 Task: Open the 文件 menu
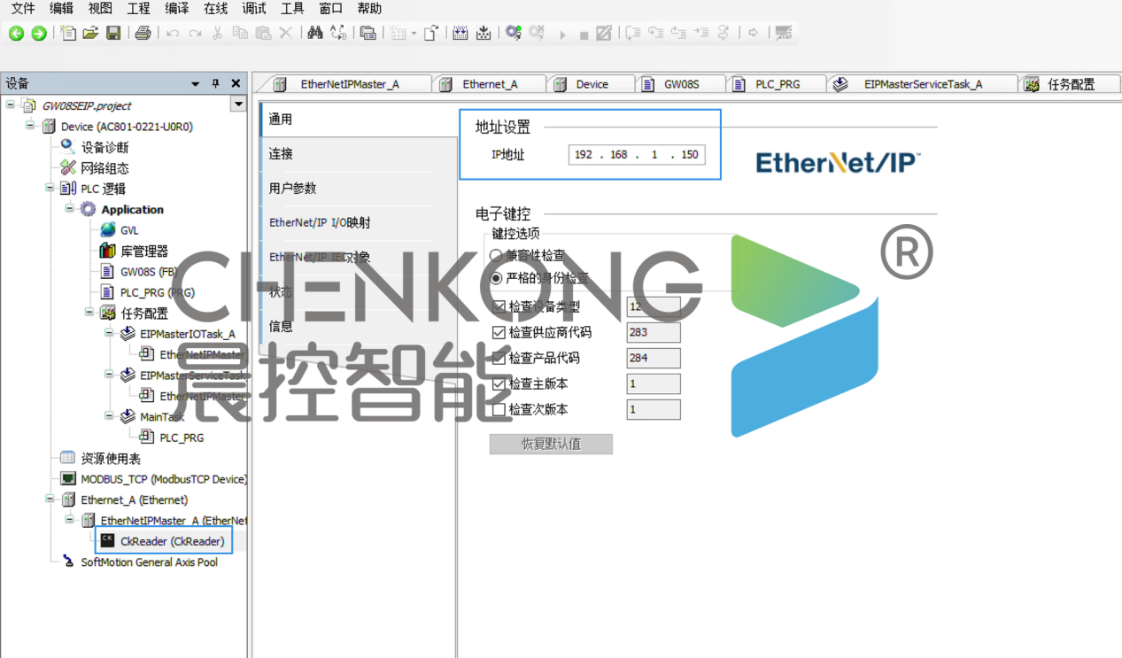23,9
